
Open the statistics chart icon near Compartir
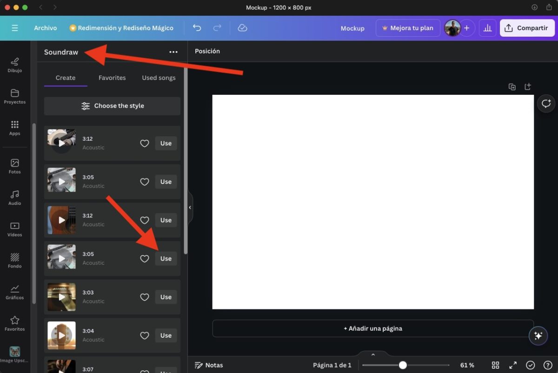487,28
